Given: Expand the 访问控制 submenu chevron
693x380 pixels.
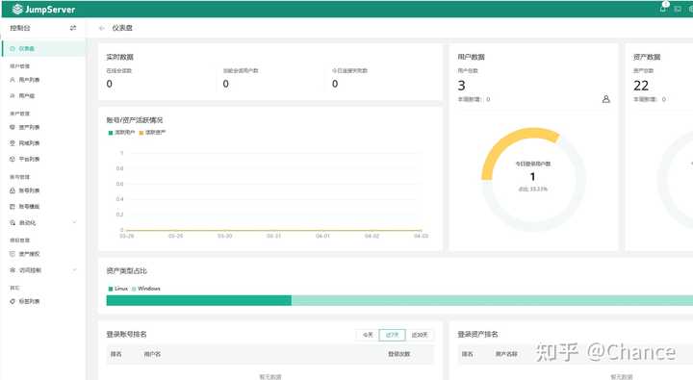Looking at the screenshot, I should coord(74,269).
